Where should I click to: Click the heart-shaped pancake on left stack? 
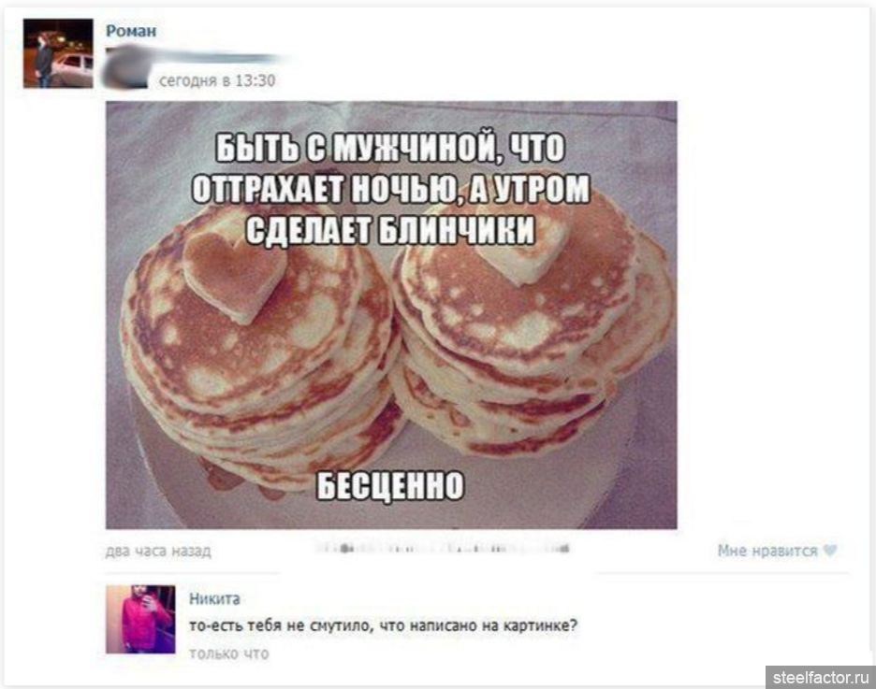click(x=235, y=277)
